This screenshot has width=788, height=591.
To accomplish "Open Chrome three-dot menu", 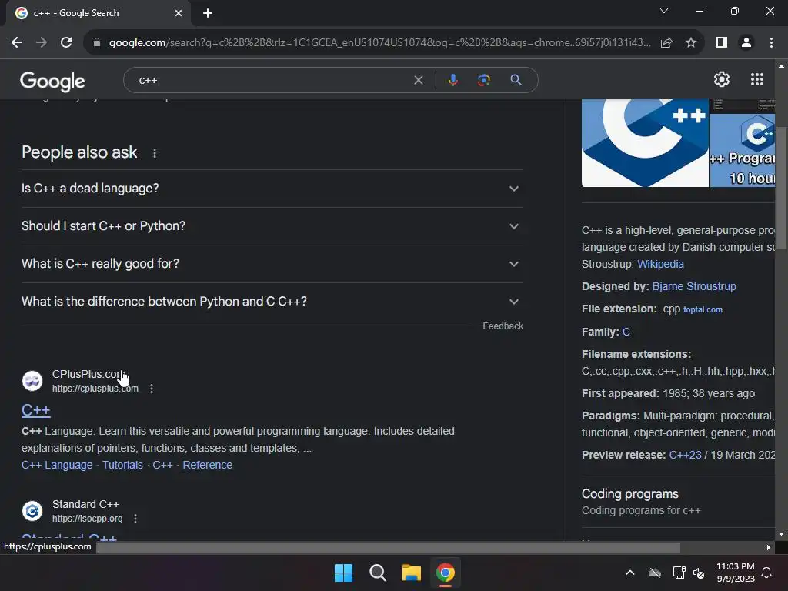I will coord(771,43).
